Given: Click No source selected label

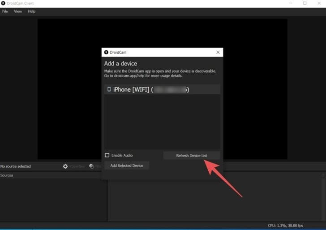Looking at the screenshot, I should click(16, 166).
